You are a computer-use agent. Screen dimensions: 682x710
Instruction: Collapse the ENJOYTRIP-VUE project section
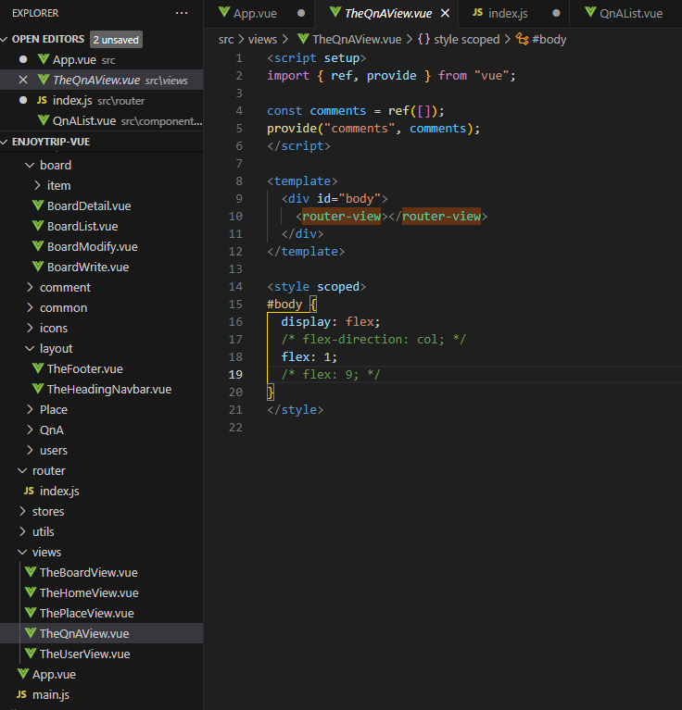click(4, 142)
